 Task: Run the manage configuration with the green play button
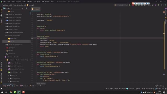pyautogui.click(x=130, y=5)
